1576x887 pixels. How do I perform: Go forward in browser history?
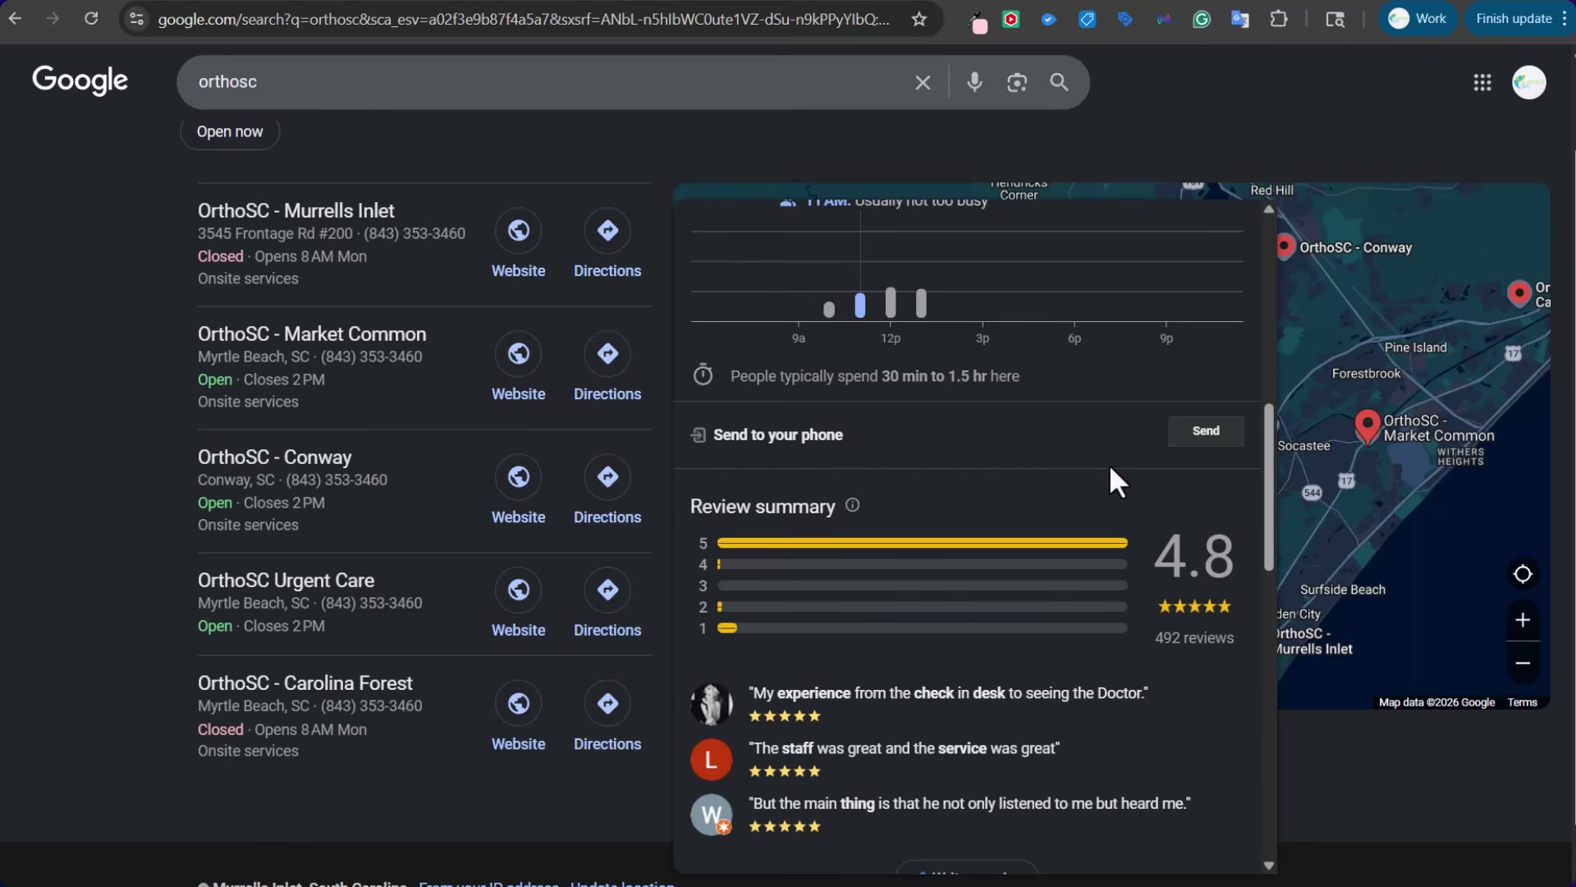pos(53,18)
